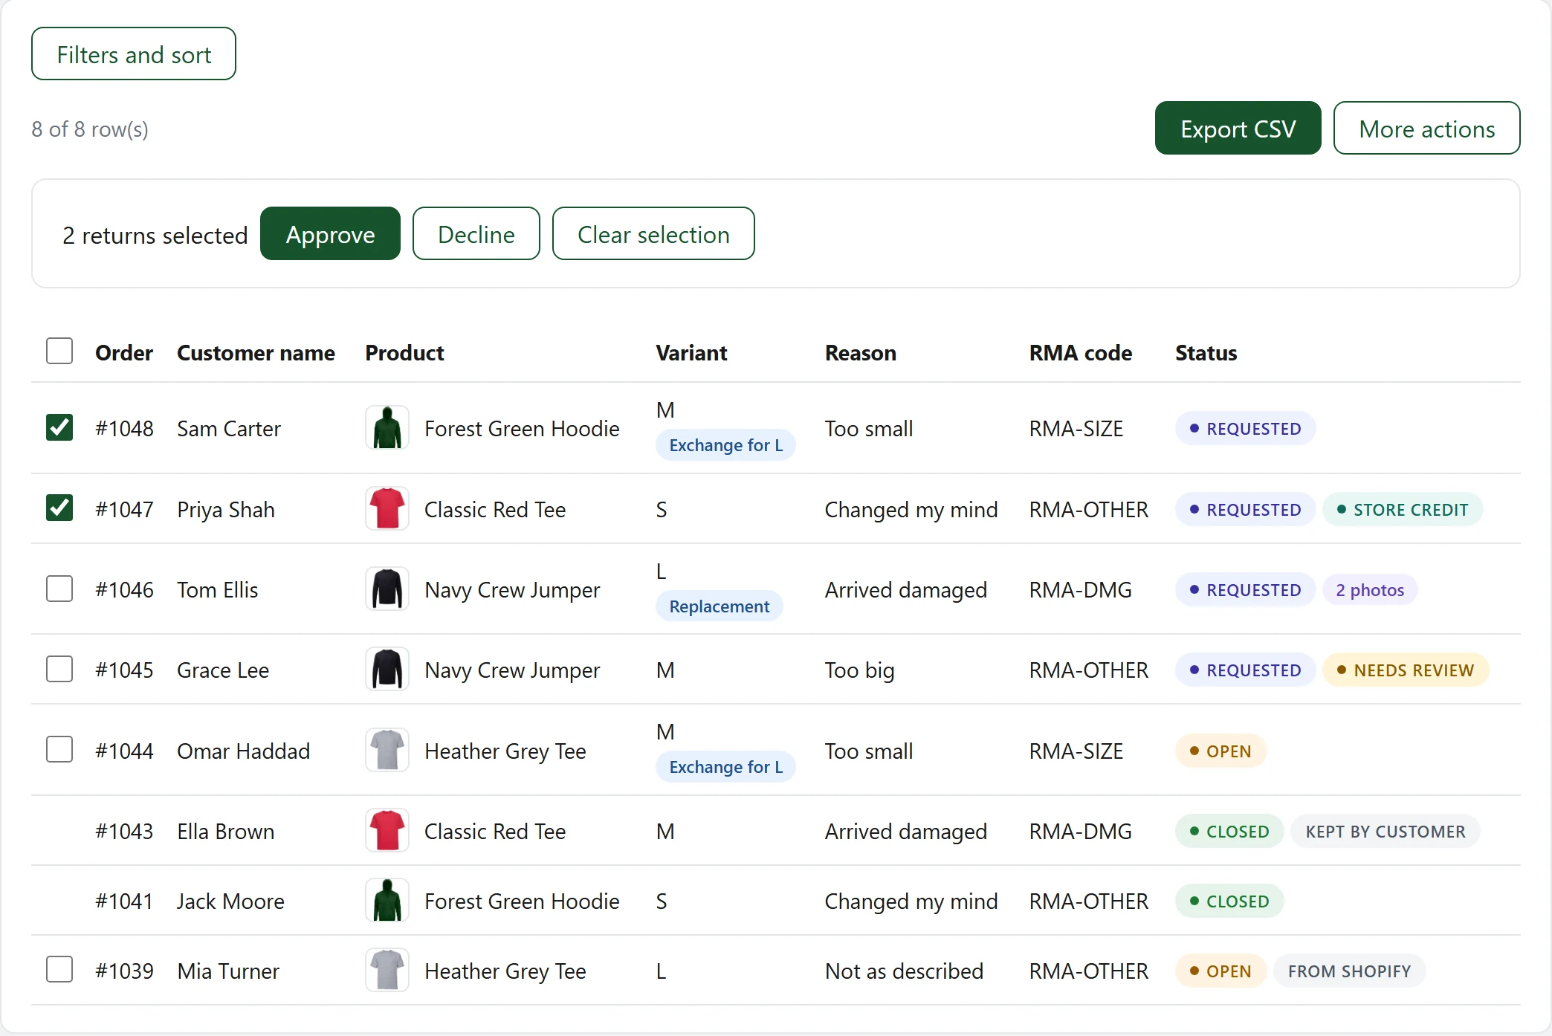Screen dimensions: 1552x1036
Task: Click the NEEDS REVIEW badge
Action: tap(1406, 670)
